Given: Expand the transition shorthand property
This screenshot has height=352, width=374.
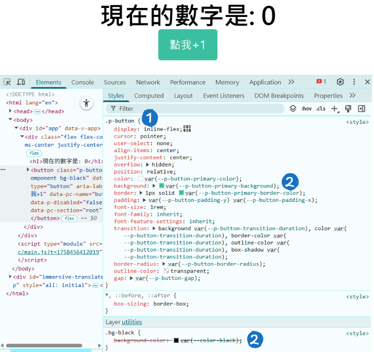Looking at the screenshot, I should (x=154, y=228).
